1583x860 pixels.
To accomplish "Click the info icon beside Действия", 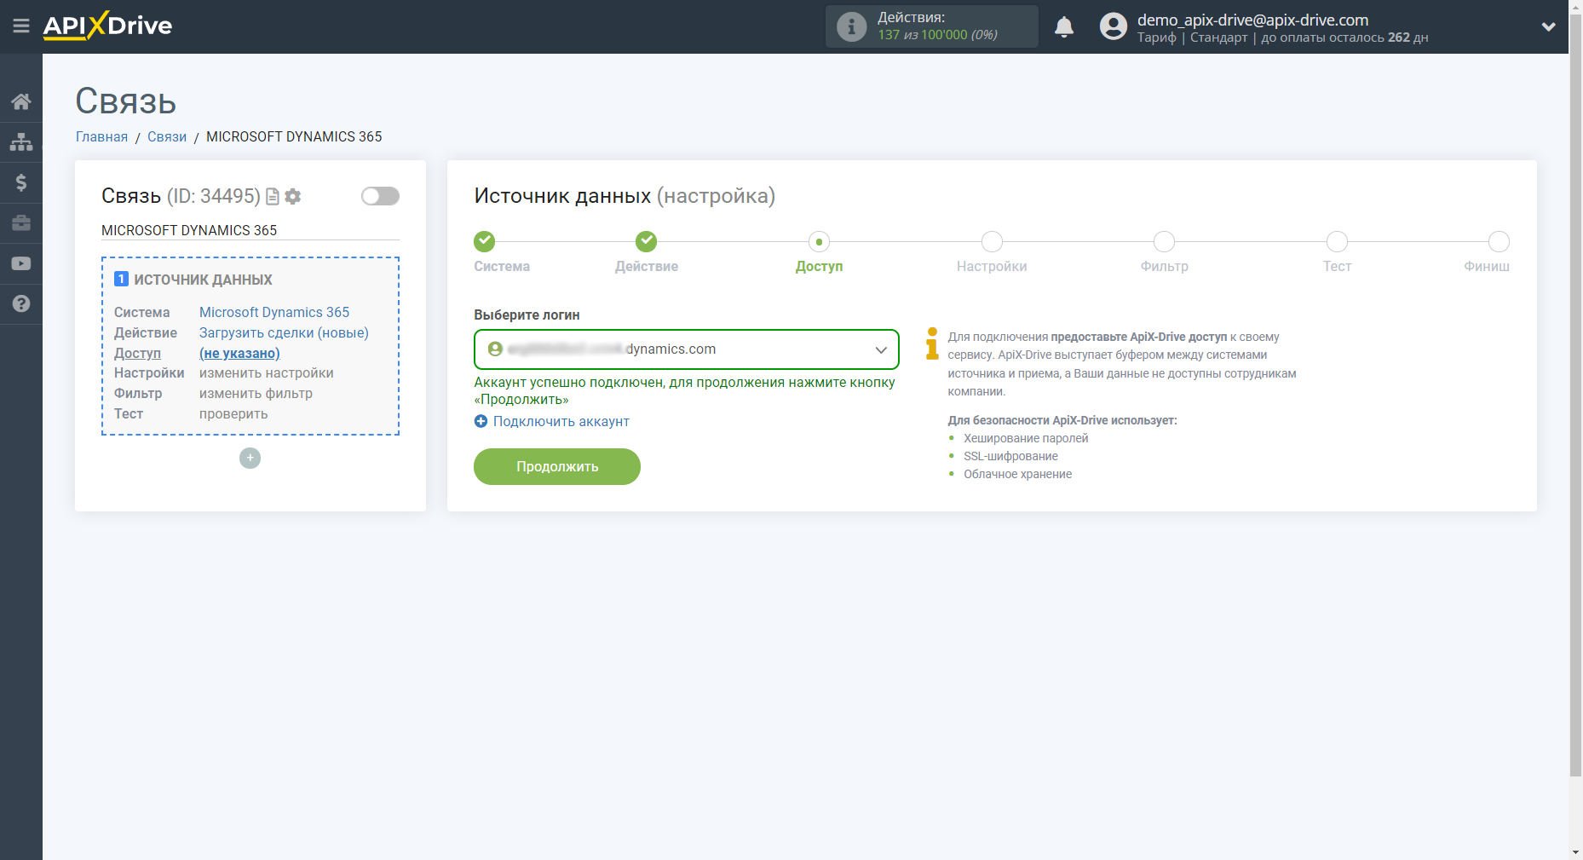I will click(x=851, y=26).
